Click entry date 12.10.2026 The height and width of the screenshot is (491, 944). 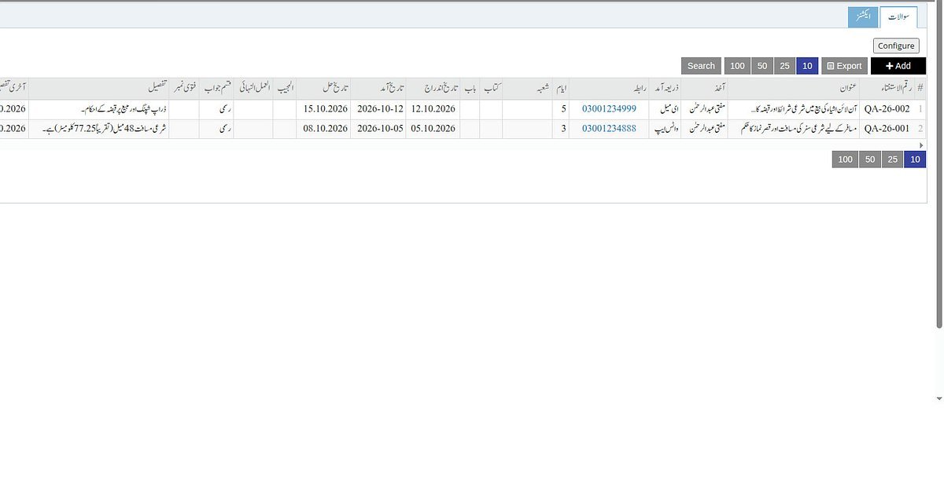tap(433, 109)
